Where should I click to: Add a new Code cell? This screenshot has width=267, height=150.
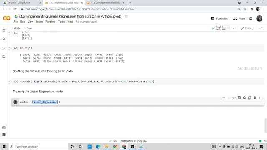(15, 28)
